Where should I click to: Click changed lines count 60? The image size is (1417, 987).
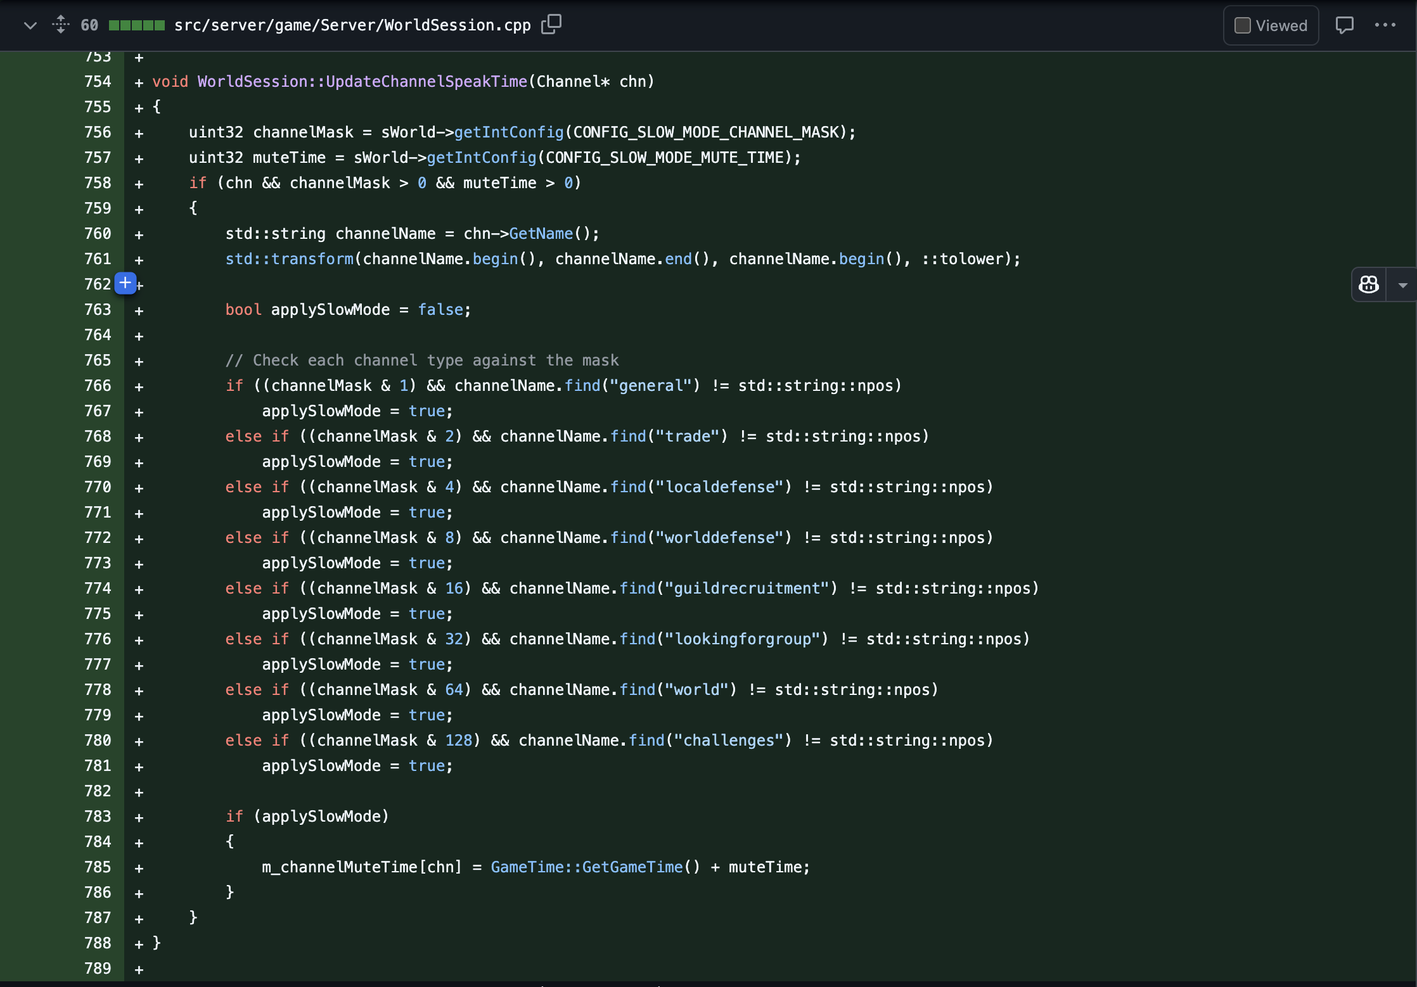(89, 25)
